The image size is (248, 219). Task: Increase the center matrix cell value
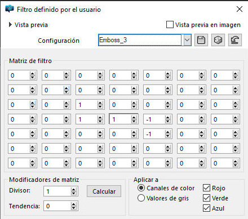pos(134,118)
